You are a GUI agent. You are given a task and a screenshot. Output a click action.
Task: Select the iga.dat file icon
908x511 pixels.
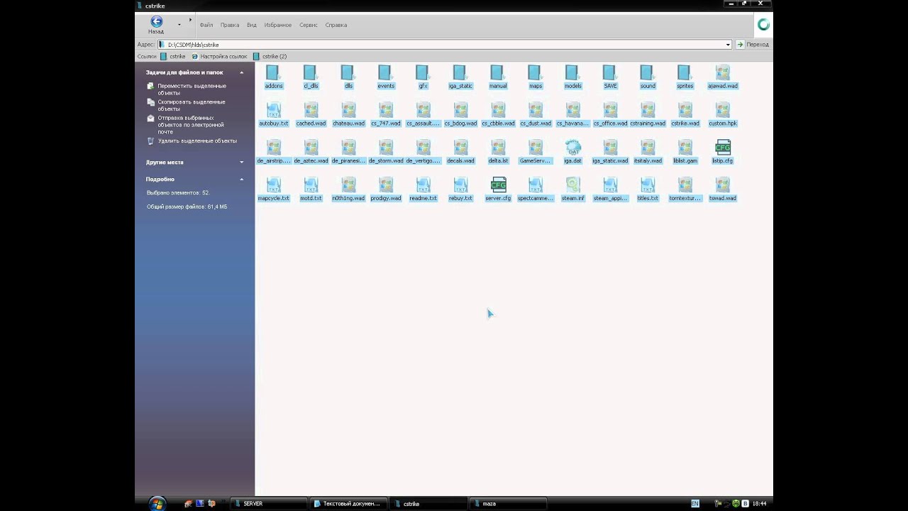coord(572,147)
